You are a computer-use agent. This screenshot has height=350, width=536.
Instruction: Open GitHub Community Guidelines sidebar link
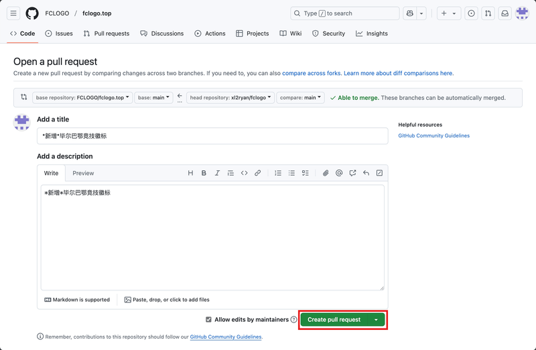(433, 136)
